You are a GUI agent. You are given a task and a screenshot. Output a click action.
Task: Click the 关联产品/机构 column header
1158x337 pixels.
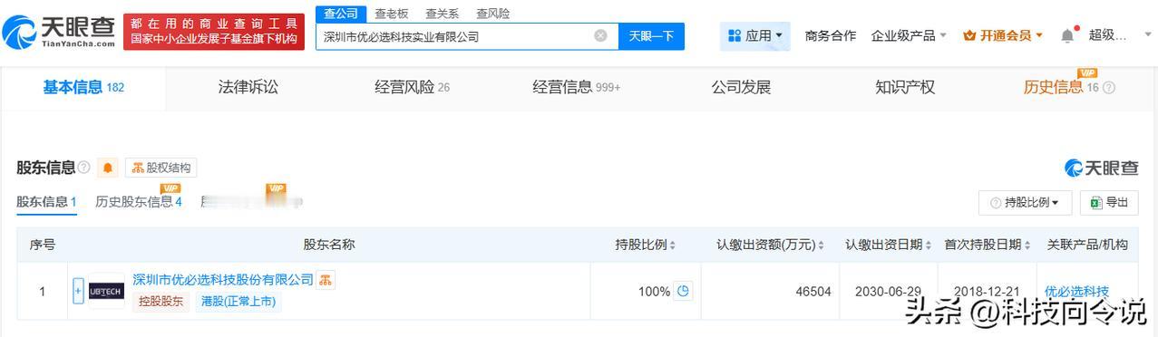coord(1087,245)
